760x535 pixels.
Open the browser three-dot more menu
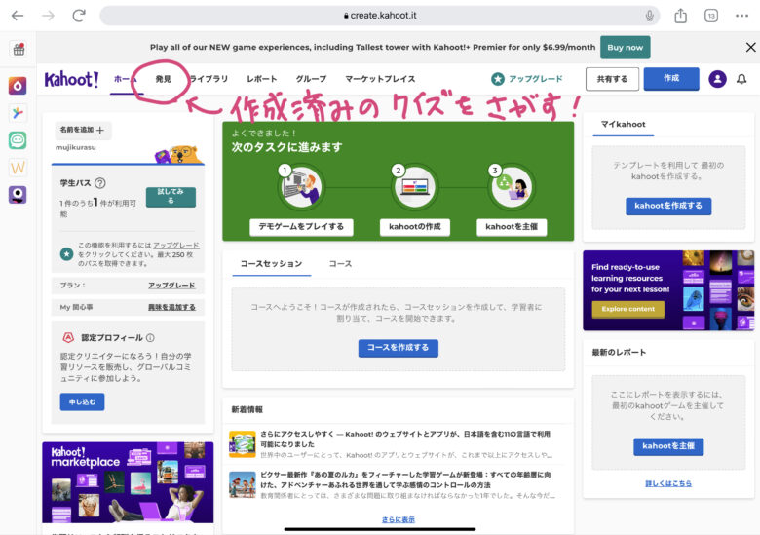[x=741, y=16]
